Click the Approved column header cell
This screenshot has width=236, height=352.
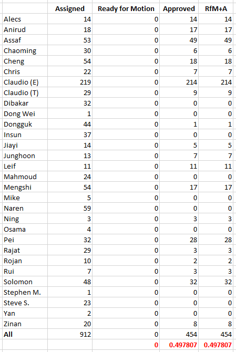(179, 8)
